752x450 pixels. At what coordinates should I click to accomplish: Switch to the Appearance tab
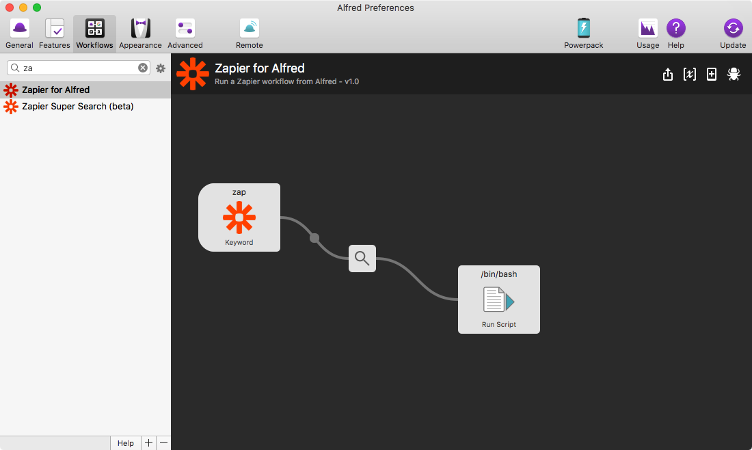(x=140, y=29)
